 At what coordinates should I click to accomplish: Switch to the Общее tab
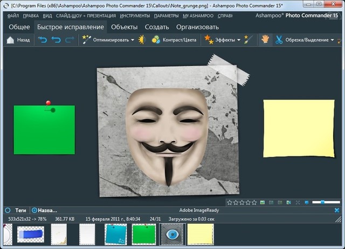coord(19,27)
